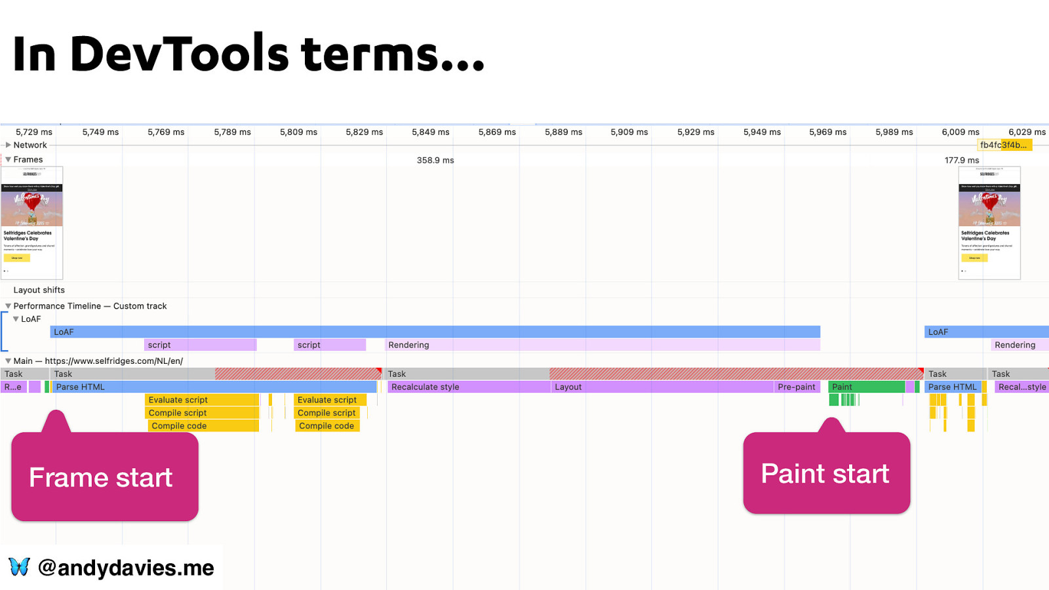
Task: Click the Recalculate style event
Action: 469,387
